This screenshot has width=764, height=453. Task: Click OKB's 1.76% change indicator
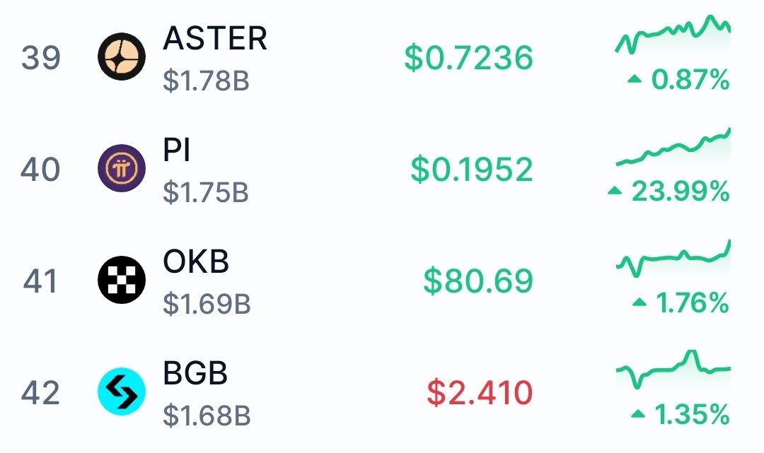[681, 303]
